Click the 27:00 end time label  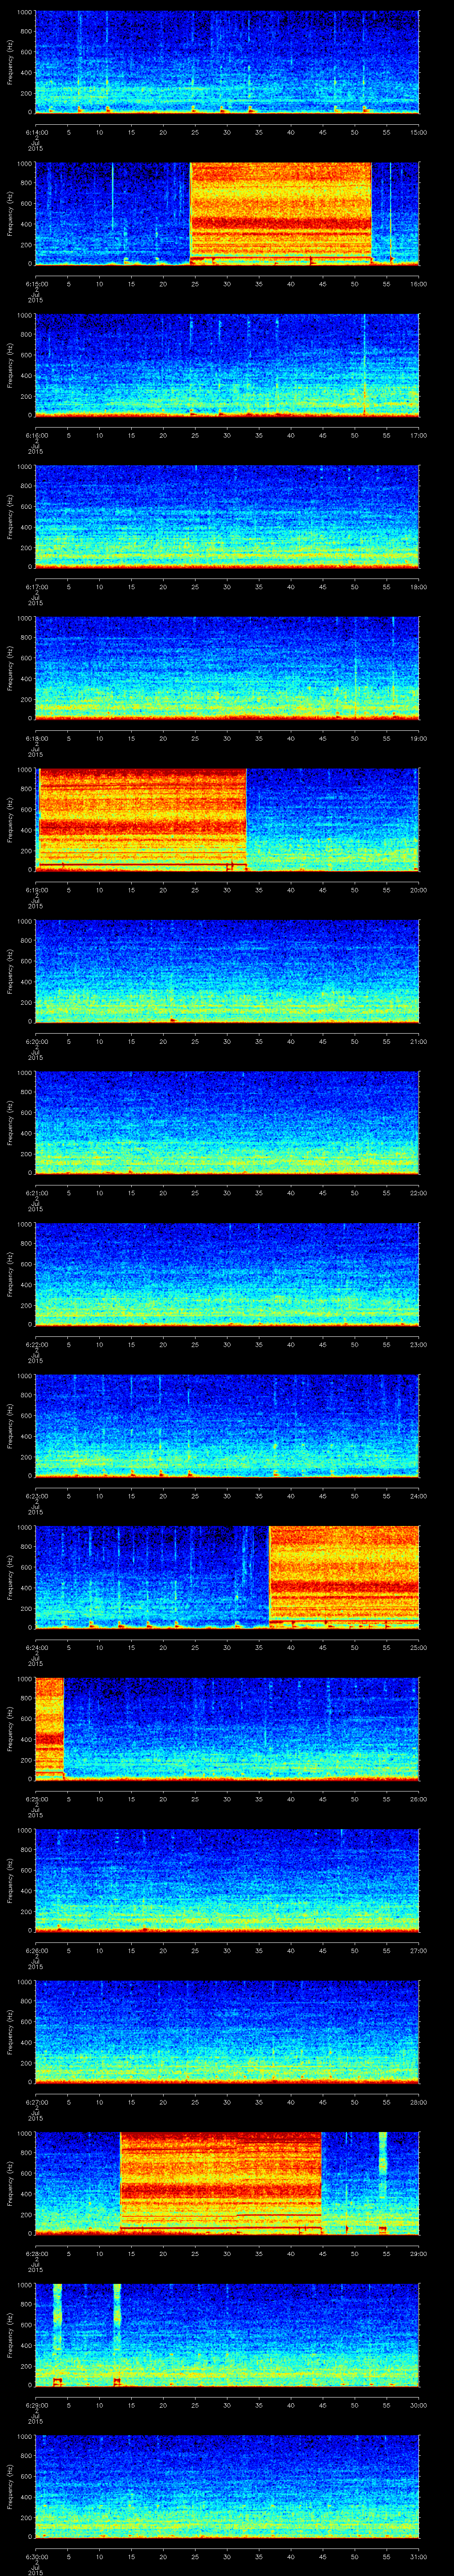(418, 1950)
